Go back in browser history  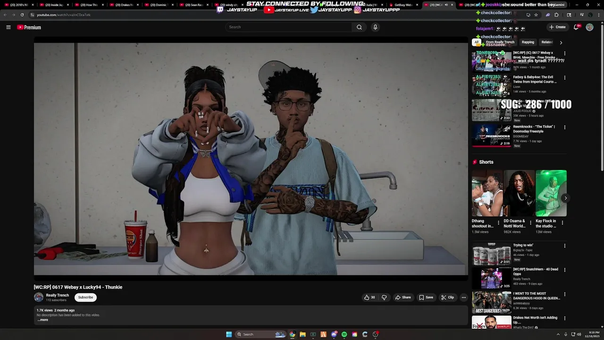[5, 15]
